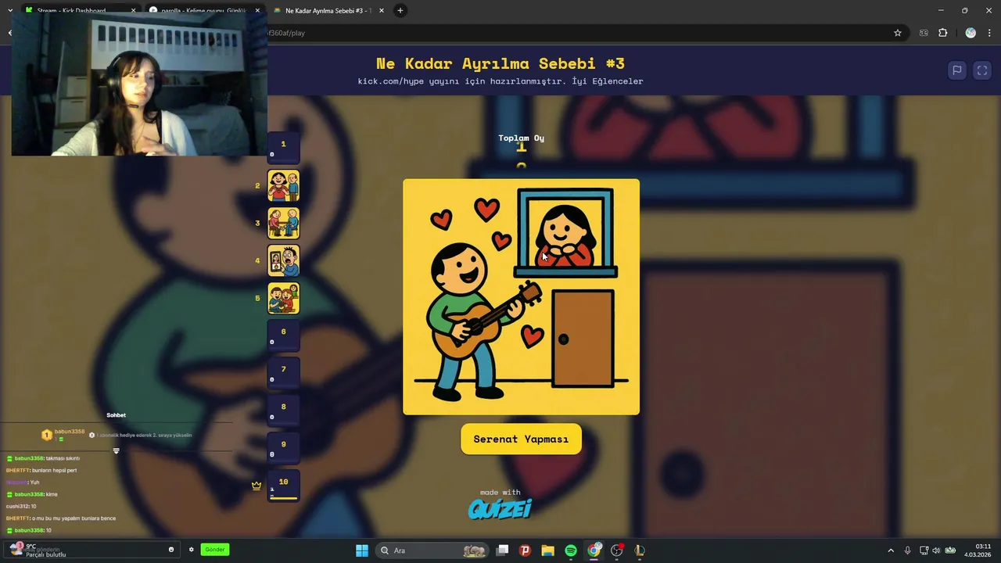The image size is (1001, 563).
Task: Open chat settings gear icon
Action: [191, 550]
